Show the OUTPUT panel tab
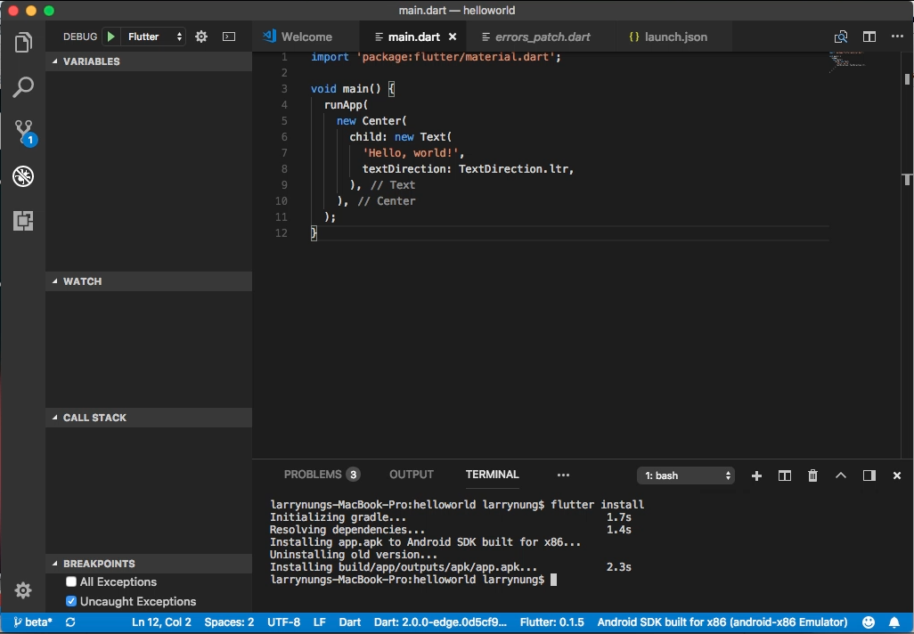 click(412, 475)
